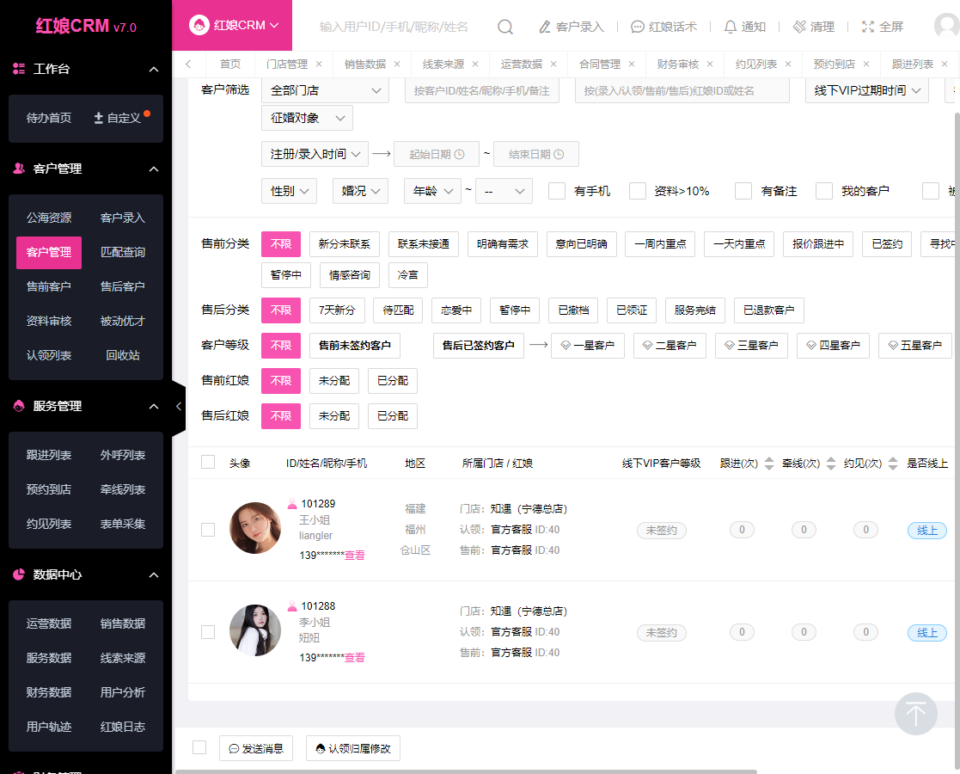Image resolution: width=960 pixels, height=774 pixels.
Task: Collapse the 服务管理 sidebar section
Action: (154, 406)
